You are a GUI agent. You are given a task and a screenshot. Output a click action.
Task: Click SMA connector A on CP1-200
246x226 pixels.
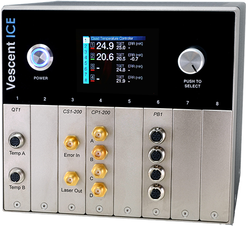click(x=100, y=134)
